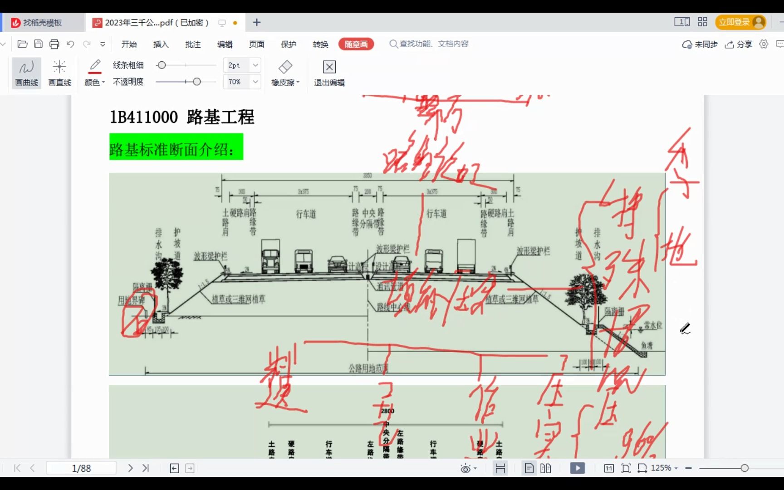Select the 画直线 straight line tool
Image resolution: width=784 pixels, height=490 pixels.
(59, 73)
